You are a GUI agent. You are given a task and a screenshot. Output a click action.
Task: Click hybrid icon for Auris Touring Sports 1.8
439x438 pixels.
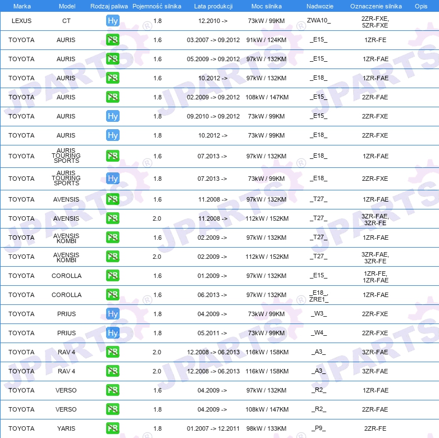point(113,179)
